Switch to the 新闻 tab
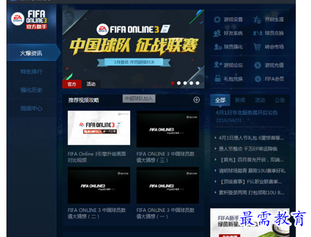 tap(240, 100)
